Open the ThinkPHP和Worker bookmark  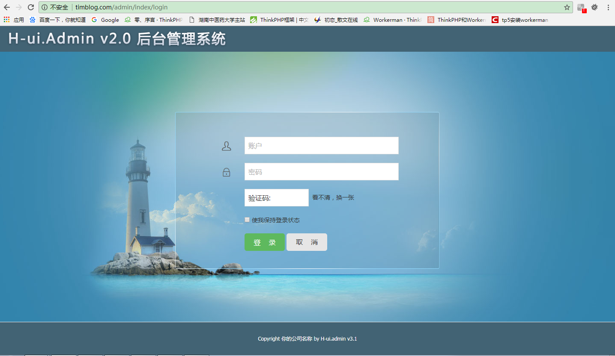[x=457, y=20]
